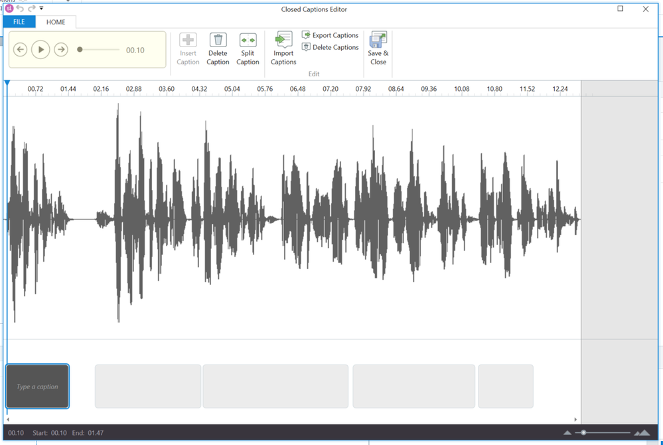
Task: Open the FILE tab
Action: (19, 22)
